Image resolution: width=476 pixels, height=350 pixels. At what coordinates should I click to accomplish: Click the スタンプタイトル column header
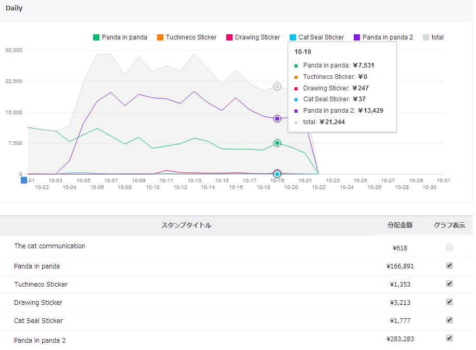(x=186, y=225)
